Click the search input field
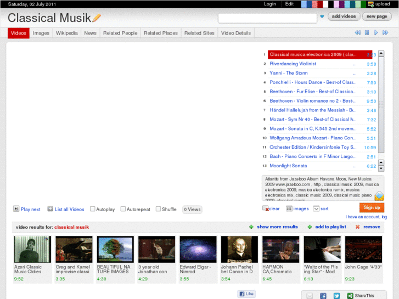 click(267, 18)
